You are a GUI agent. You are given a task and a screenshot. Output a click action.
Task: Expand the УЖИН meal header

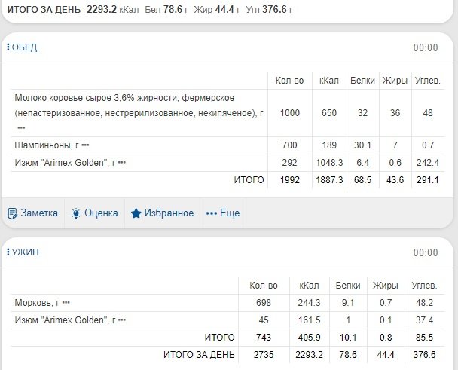pyautogui.click(x=25, y=252)
